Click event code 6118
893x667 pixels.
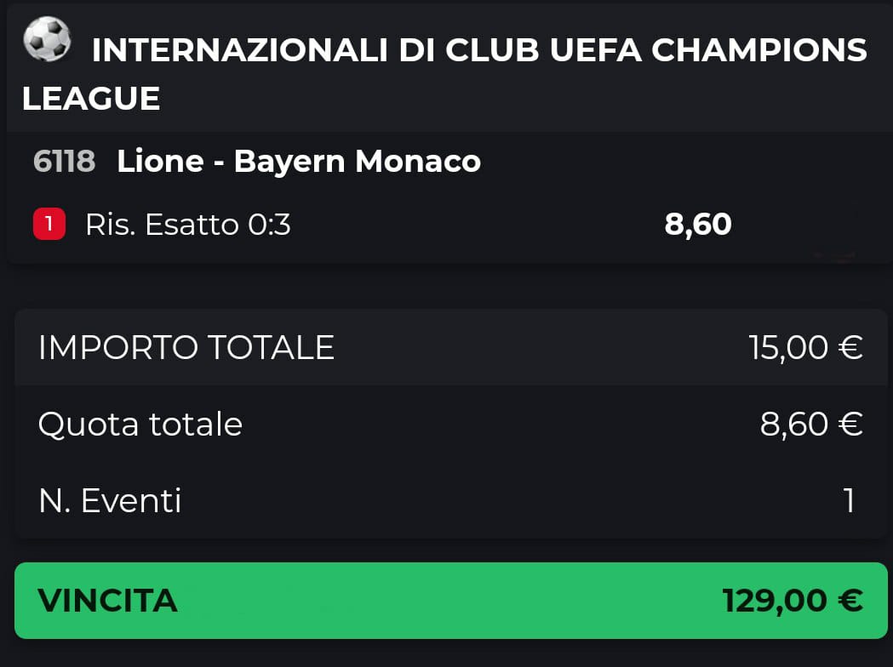pyautogui.click(x=64, y=161)
